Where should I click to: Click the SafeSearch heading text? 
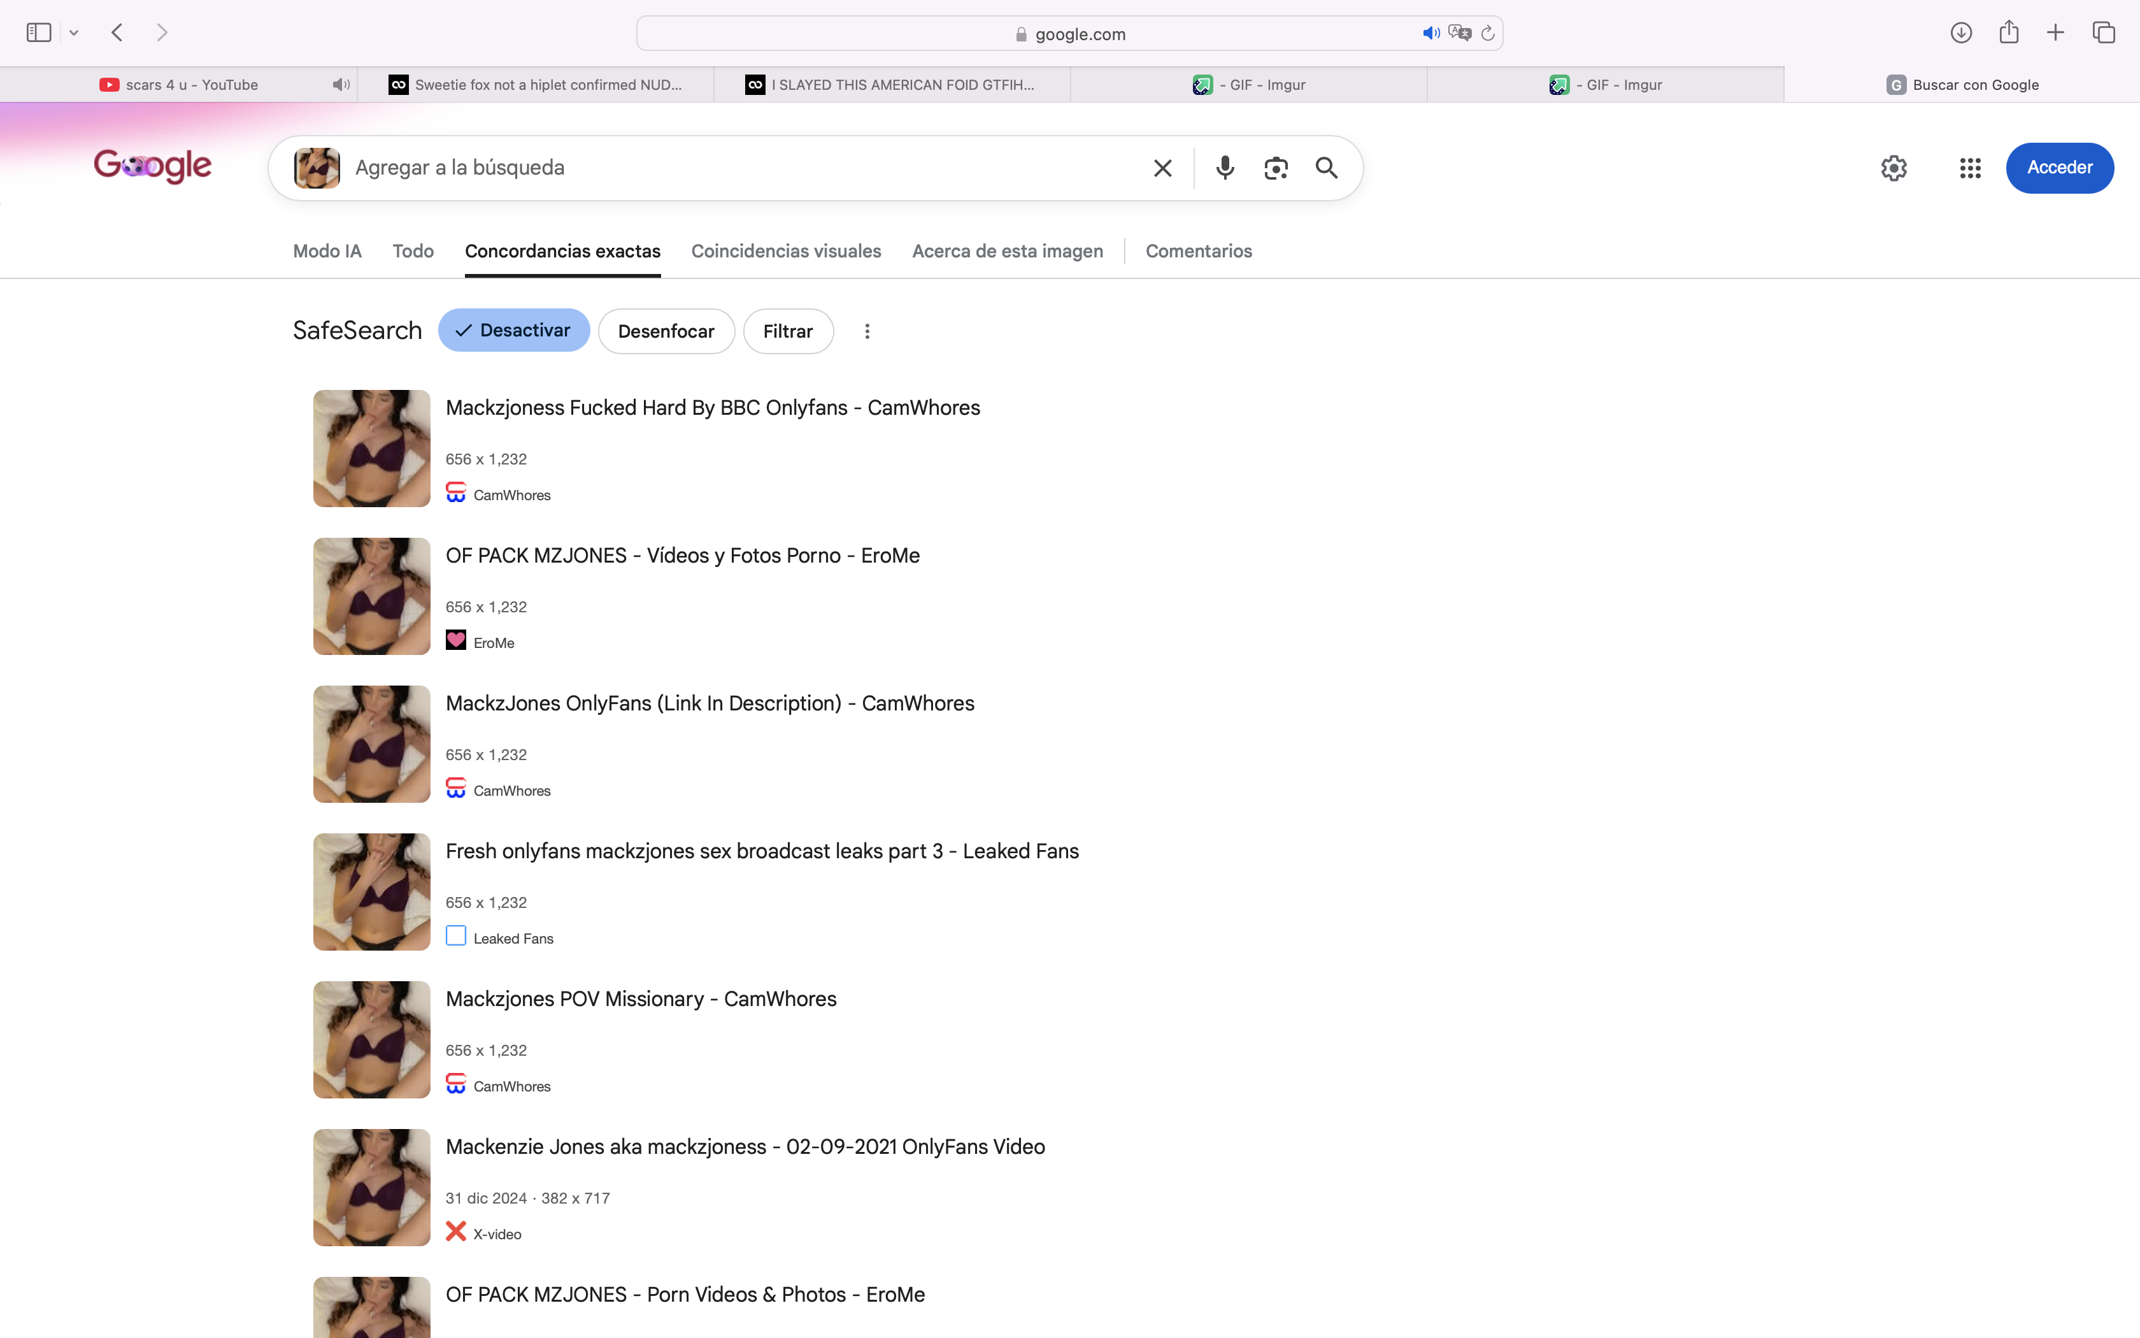point(357,330)
